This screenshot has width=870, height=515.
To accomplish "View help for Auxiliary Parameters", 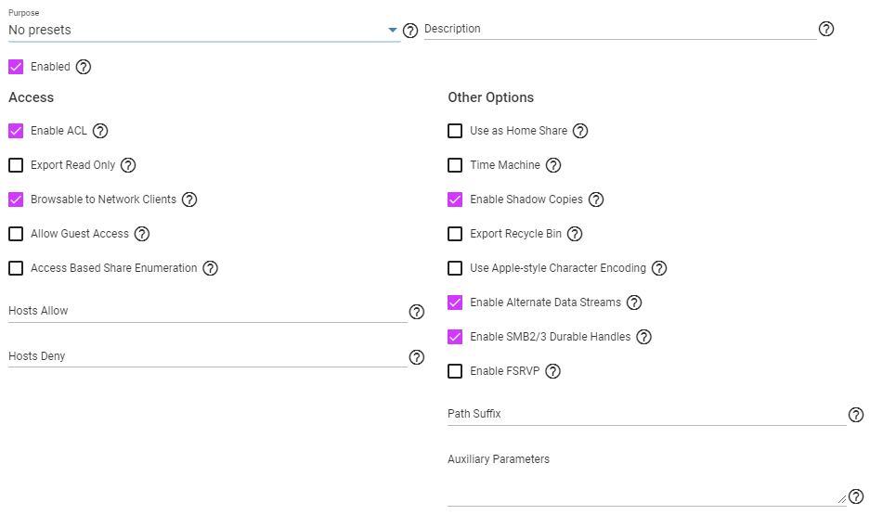I will coord(856,496).
